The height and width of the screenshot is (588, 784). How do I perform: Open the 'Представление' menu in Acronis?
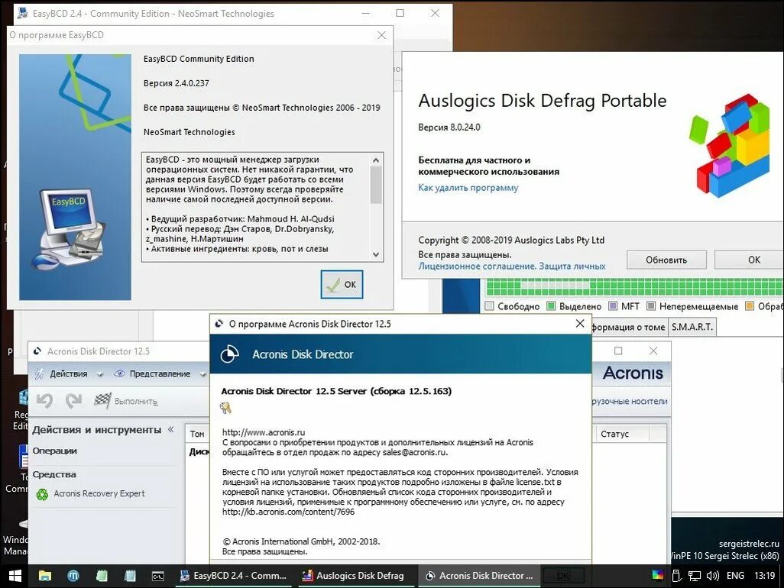coord(160,373)
